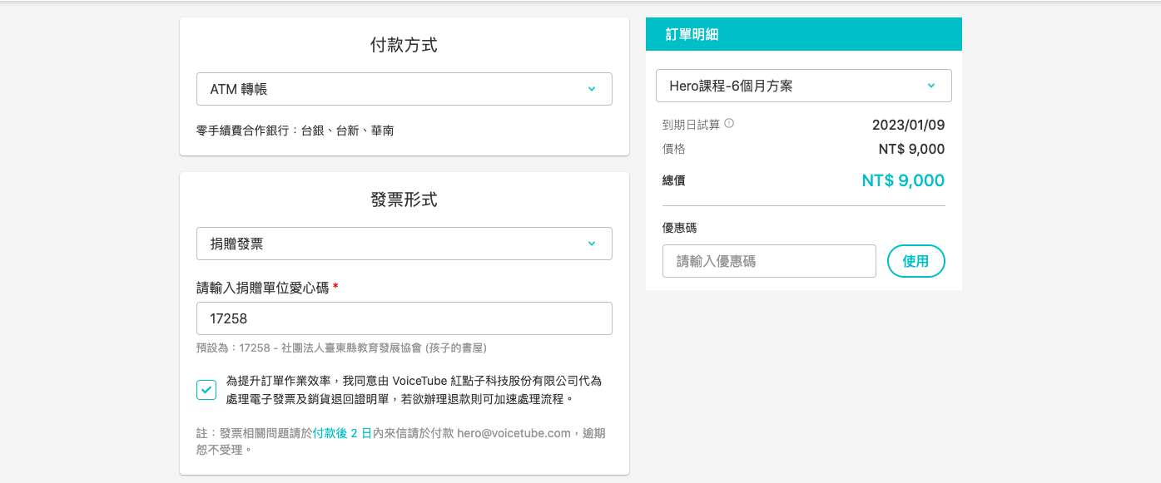
Task: Click the info icon beside 到期日試算
Action: pos(729,124)
